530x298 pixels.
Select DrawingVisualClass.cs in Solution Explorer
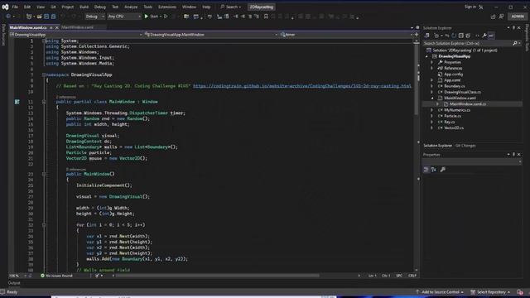coord(462,92)
